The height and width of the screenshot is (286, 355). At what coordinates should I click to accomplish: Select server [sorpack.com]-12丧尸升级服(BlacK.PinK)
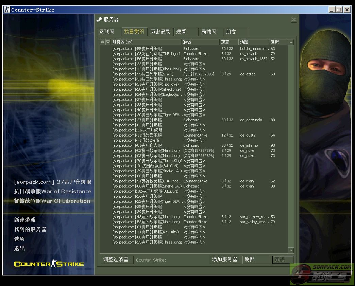point(194,69)
